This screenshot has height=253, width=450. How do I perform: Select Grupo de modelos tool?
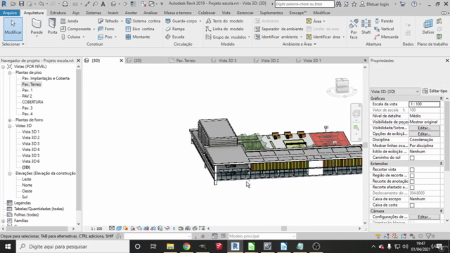point(226,37)
